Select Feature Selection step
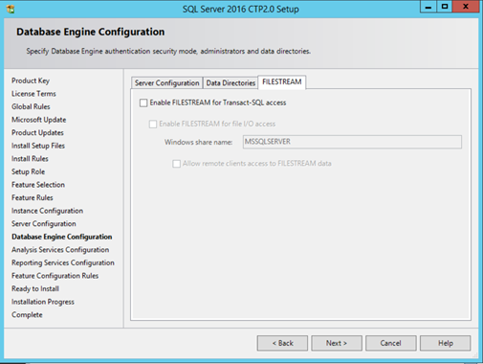 (x=38, y=185)
